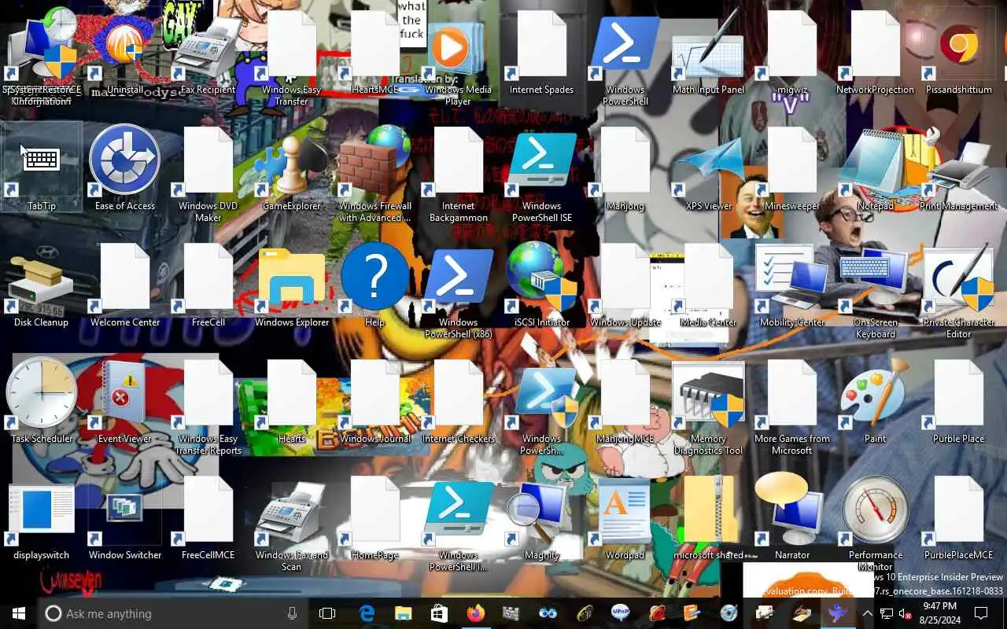Expand hidden system tray icons
The width and height of the screenshot is (1007, 629).
click(867, 613)
